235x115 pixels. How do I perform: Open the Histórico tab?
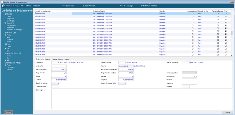[x=61, y=59]
